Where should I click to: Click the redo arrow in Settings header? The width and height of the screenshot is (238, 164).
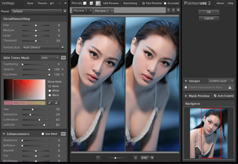click(x=59, y=3)
